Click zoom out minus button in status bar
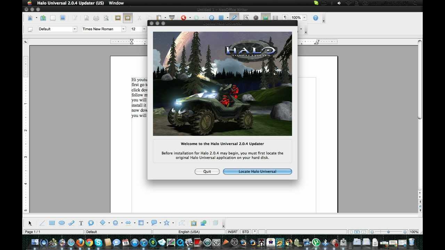Screen dimensions: 445x250 pos(372,232)
